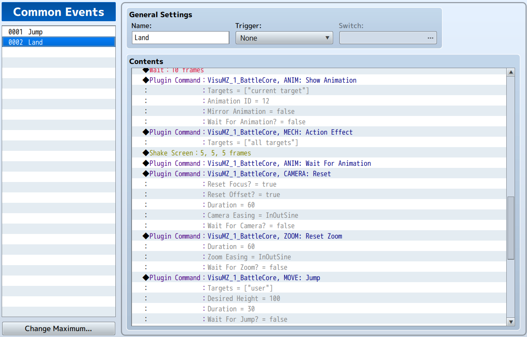Viewport: 527px width, 337px height.
Task: Select the 0002 Land common event
Action: tap(59, 42)
